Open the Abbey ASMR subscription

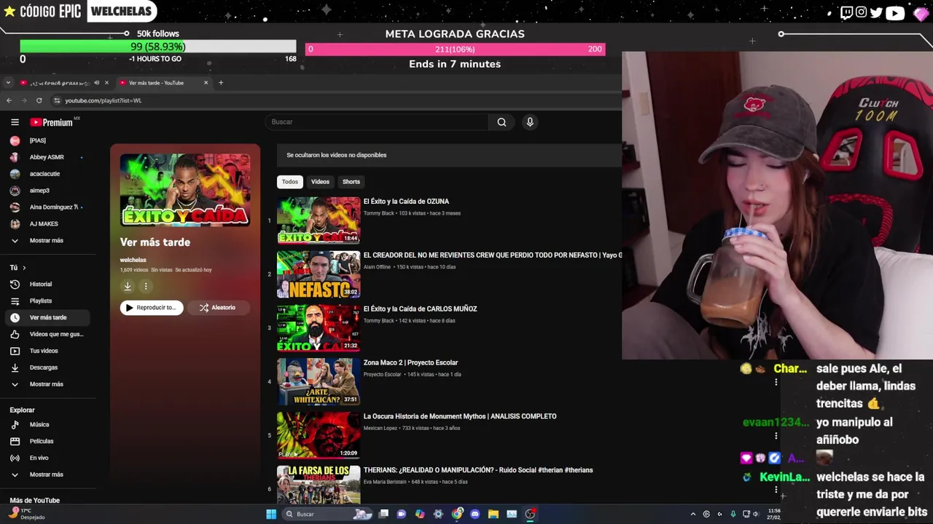[47, 157]
